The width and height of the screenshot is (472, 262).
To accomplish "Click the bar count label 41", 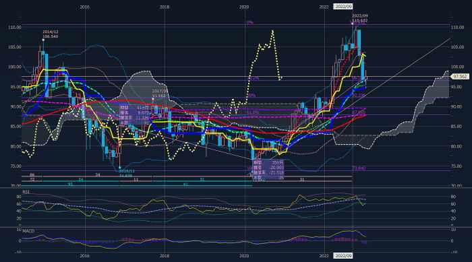I will click(x=185, y=185).
